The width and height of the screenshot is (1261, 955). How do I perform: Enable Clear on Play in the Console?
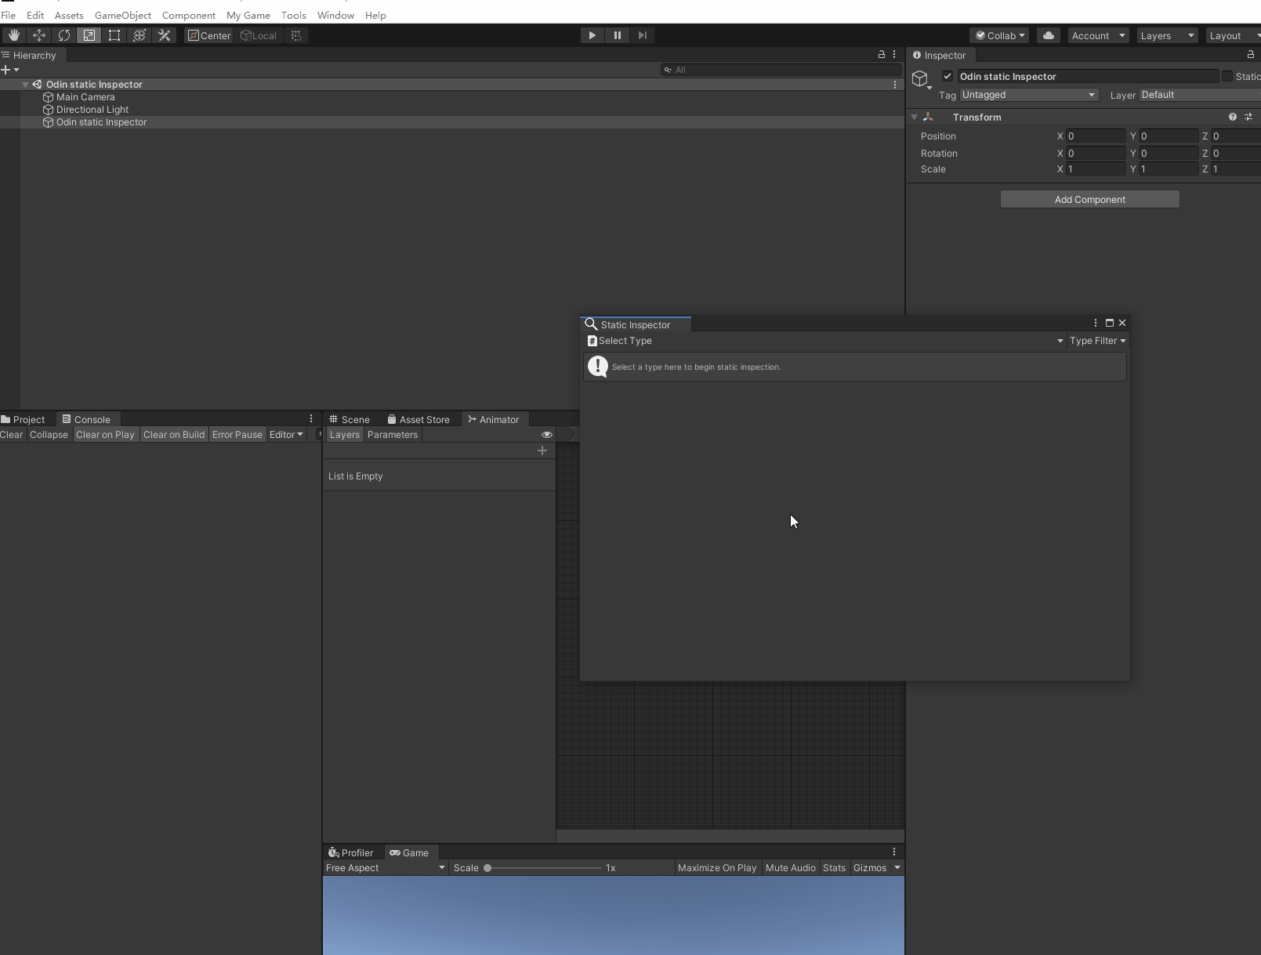[x=105, y=435]
